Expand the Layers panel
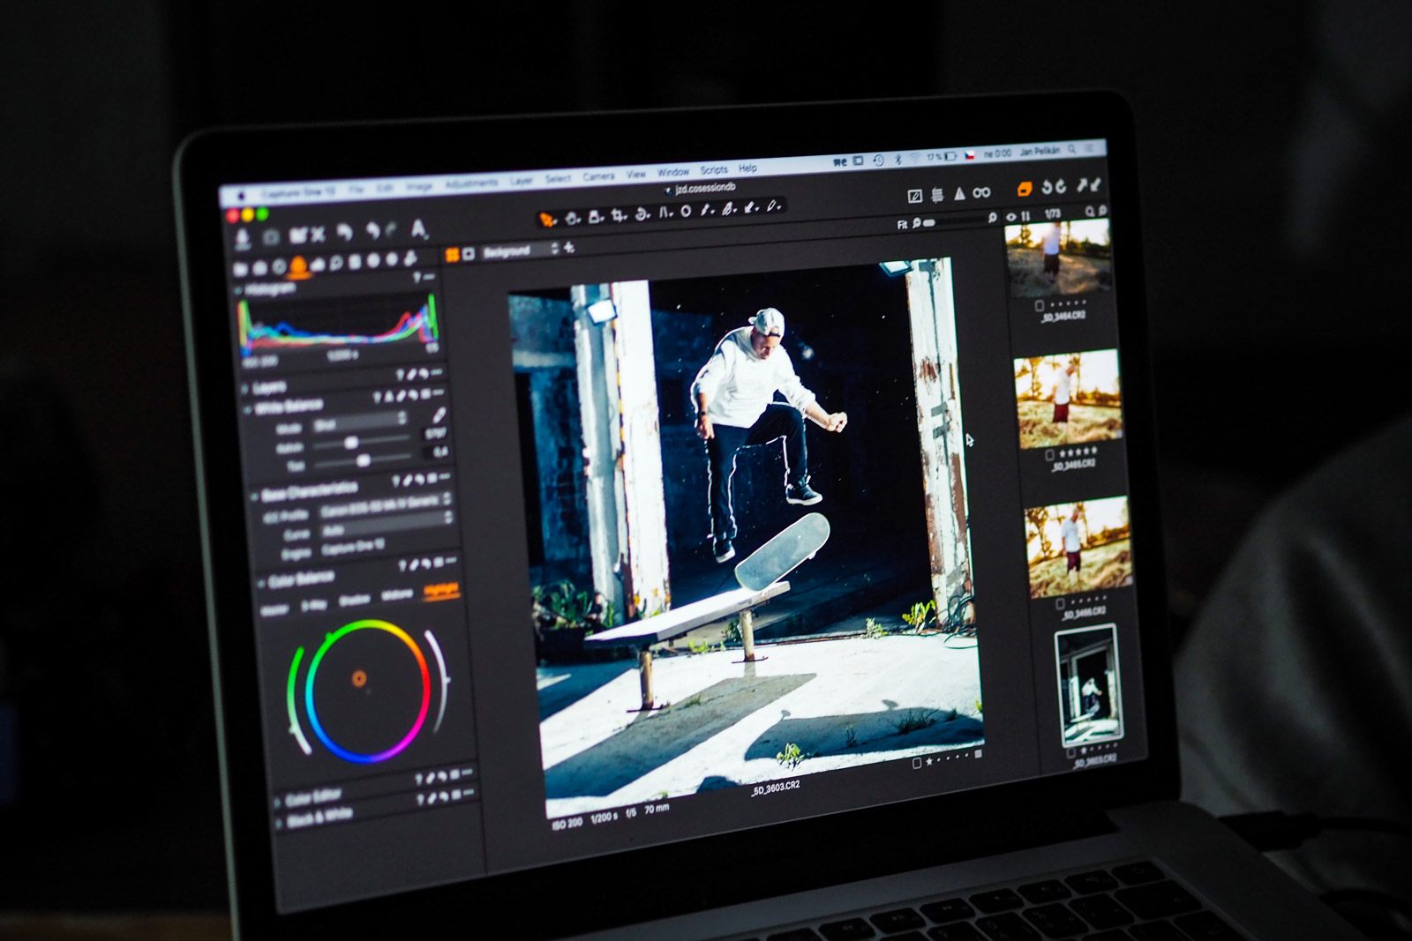Image resolution: width=1412 pixels, height=941 pixels. (246, 389)
